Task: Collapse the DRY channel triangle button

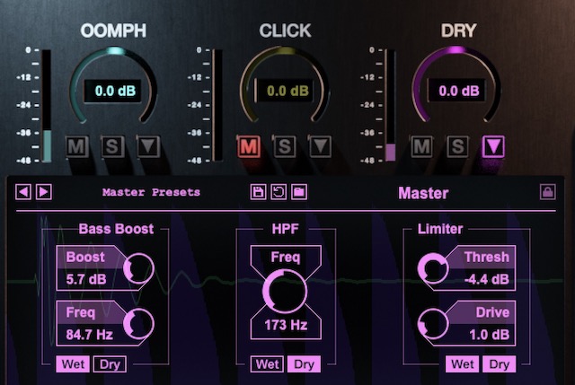Action: (x=493, y=146)
